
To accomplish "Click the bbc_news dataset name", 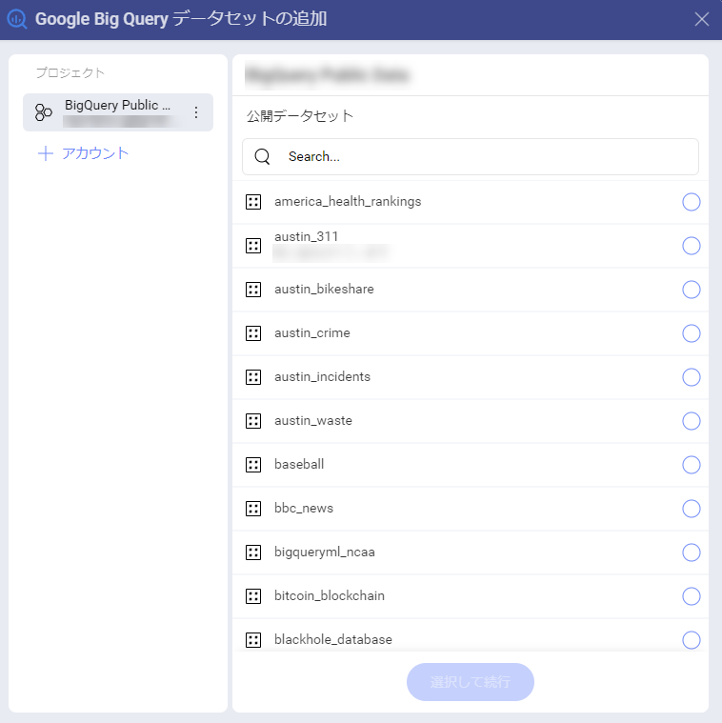I will (x=303, y=508).
